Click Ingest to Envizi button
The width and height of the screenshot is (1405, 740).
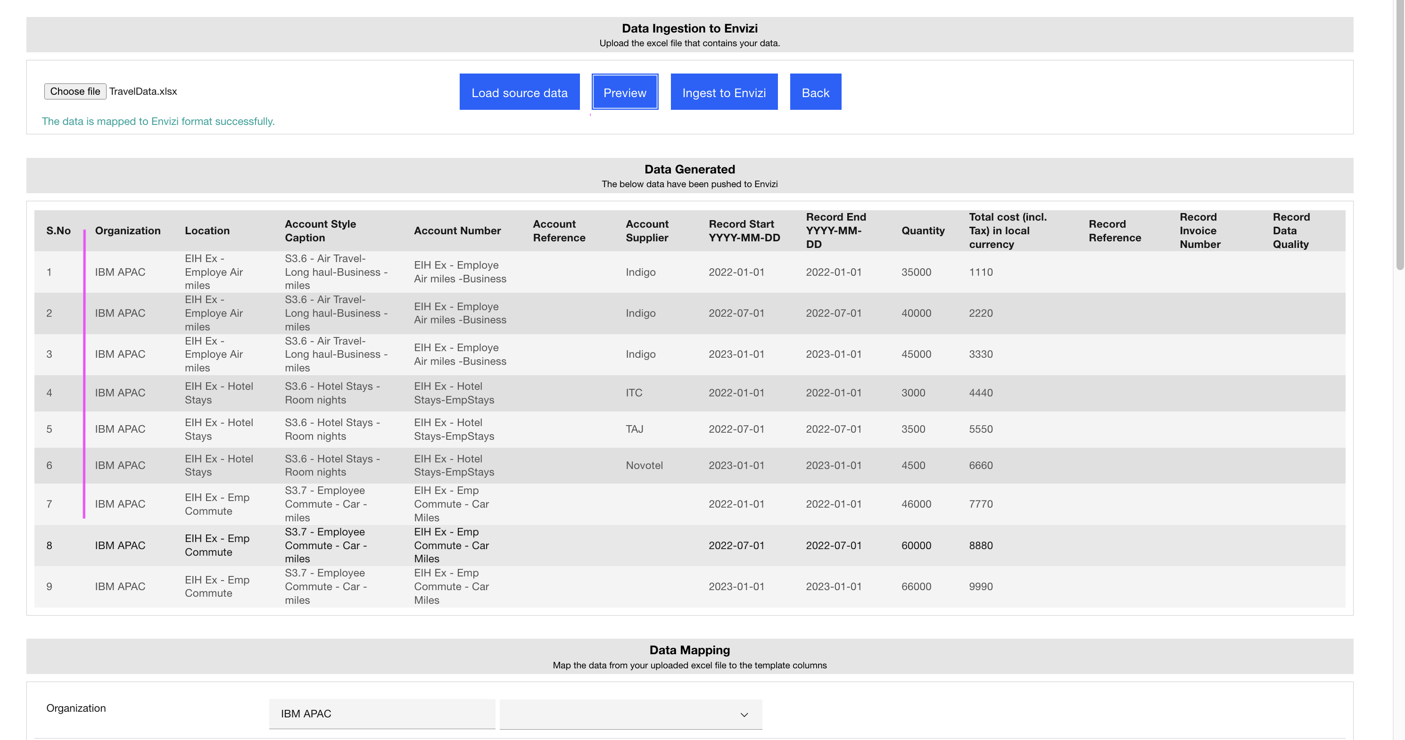pos(723,92)
